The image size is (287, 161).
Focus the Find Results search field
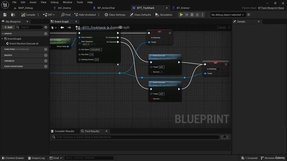(135, 137)
